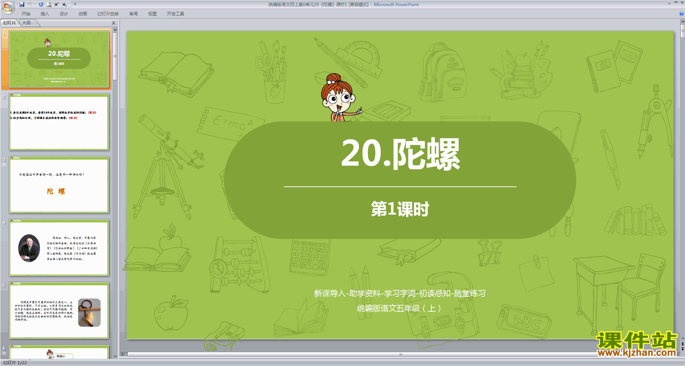This screenshot has width=685, height=366.
Task: Click the thumbnail pane vertical scrollbar thumb
Action: pos(115,56)
